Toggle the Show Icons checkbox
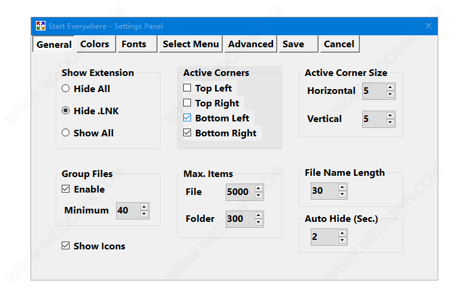The image size is (473, 299). 66,246
